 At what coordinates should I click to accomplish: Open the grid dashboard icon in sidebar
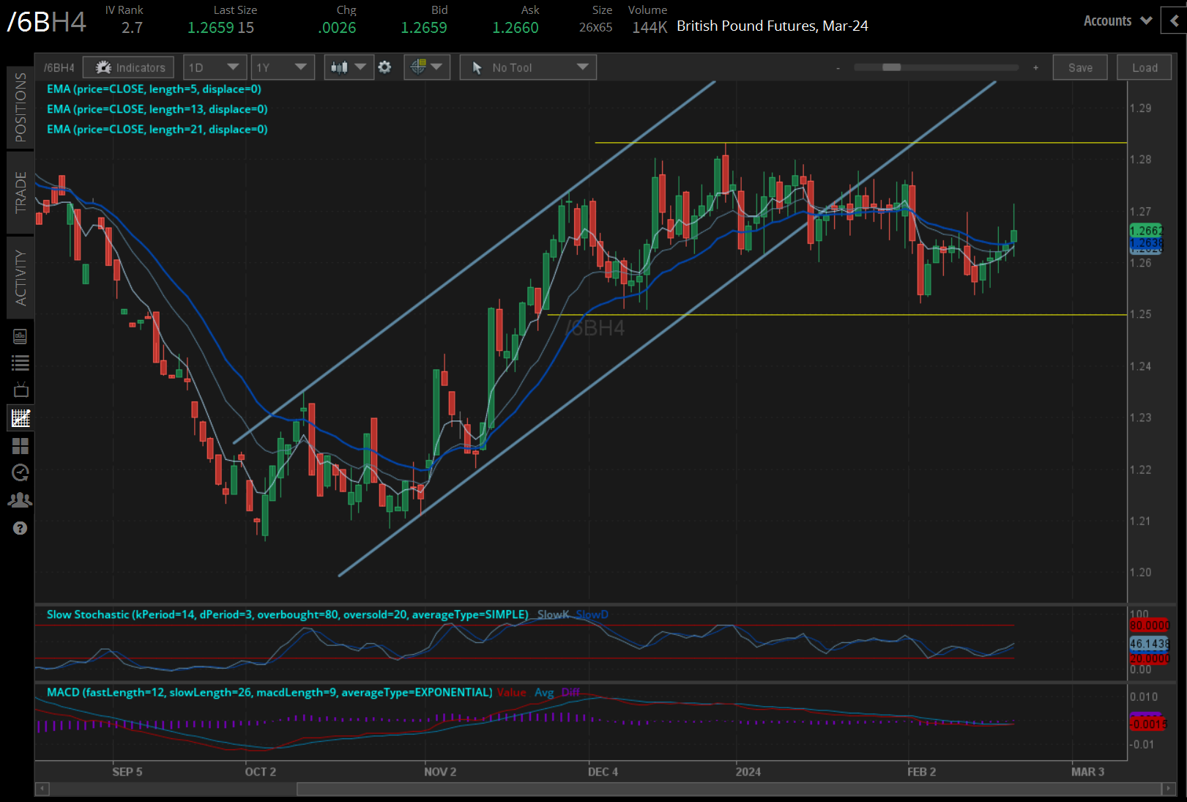click(x=20, y=445)
